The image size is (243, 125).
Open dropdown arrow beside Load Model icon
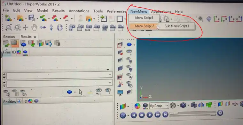(14, 18)
